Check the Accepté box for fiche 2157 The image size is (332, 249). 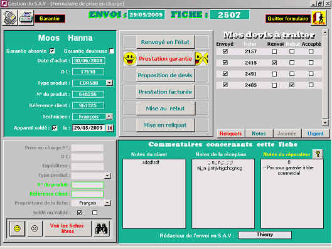point(311,51)
